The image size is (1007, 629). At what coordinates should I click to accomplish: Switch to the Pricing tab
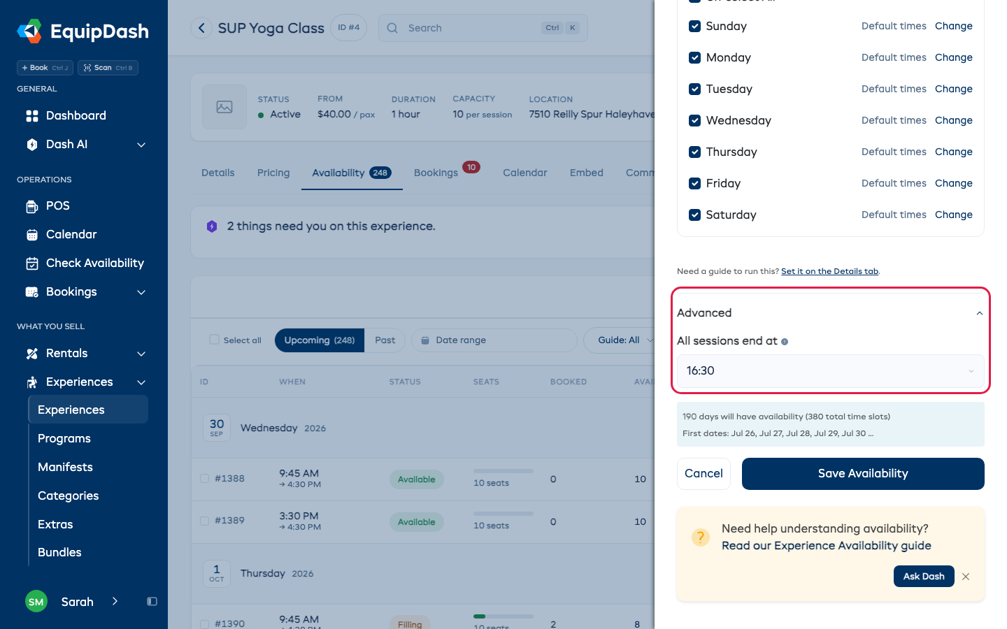pyautogui.click(x=273, y=173)
